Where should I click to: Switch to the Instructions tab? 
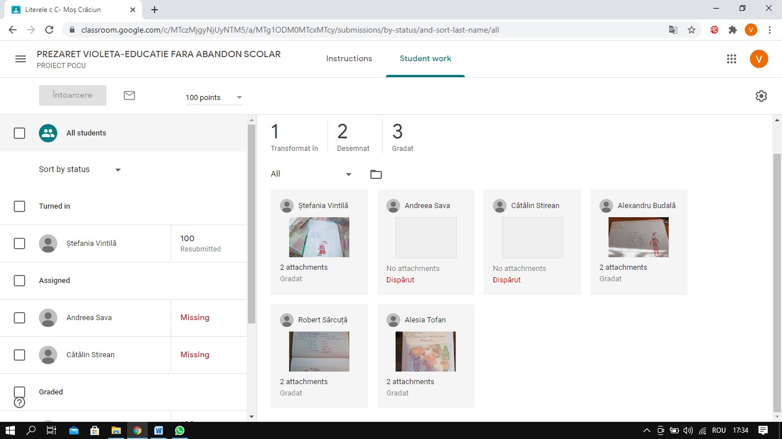pos(349,59)
